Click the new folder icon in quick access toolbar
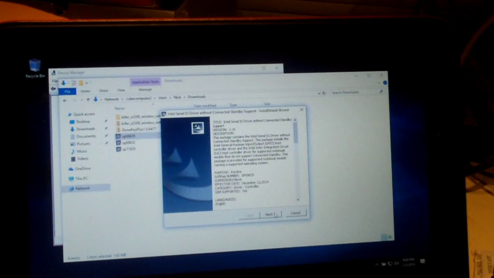 coord(81,83)
